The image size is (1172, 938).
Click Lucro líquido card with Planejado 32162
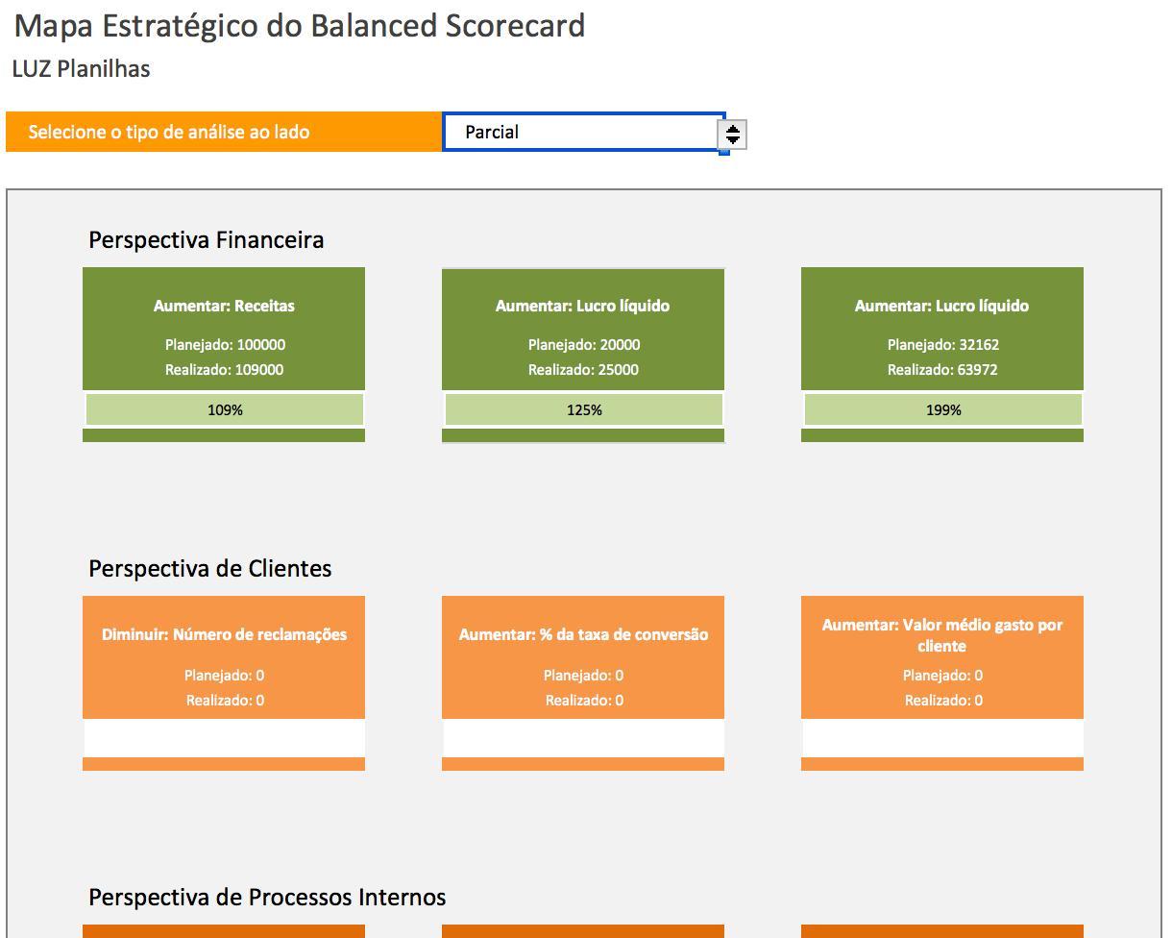point(942,329)
